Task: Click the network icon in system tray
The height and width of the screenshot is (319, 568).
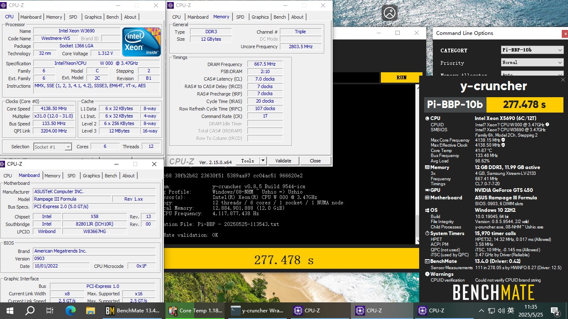Action: click(x=491, y=310)
